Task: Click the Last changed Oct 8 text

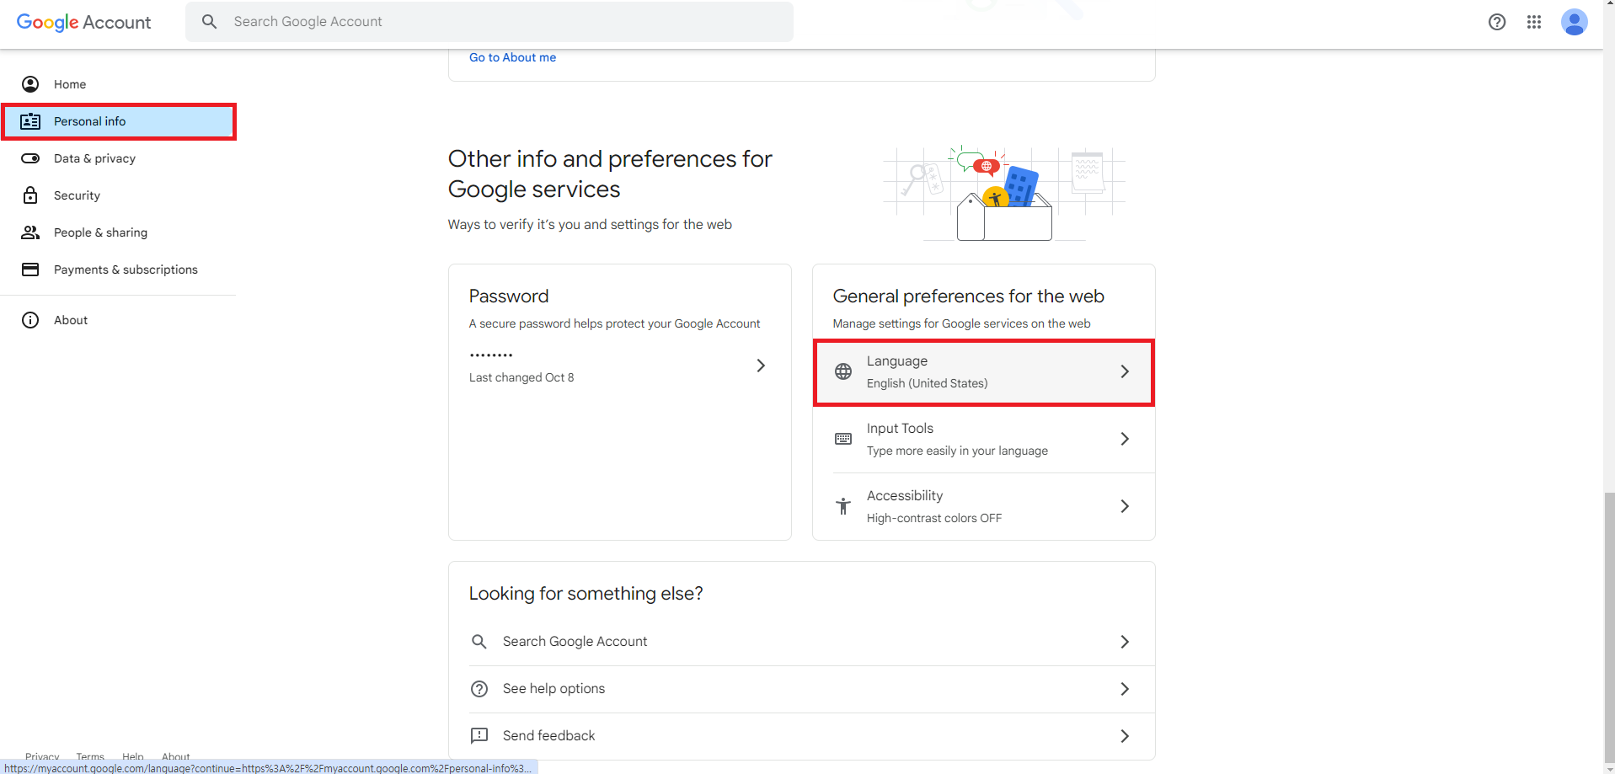Action: 521,377
